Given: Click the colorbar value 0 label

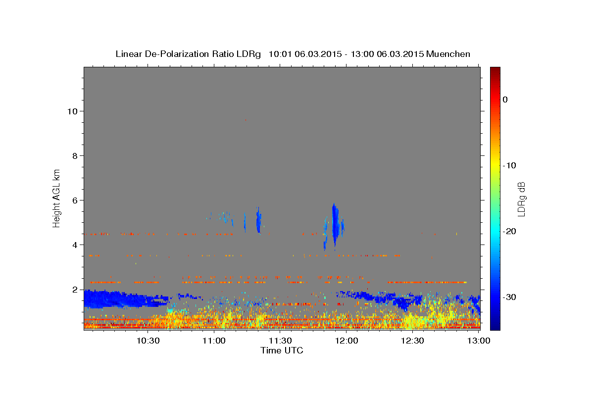Looking at the screenshot, I should [x=505, y=99].
